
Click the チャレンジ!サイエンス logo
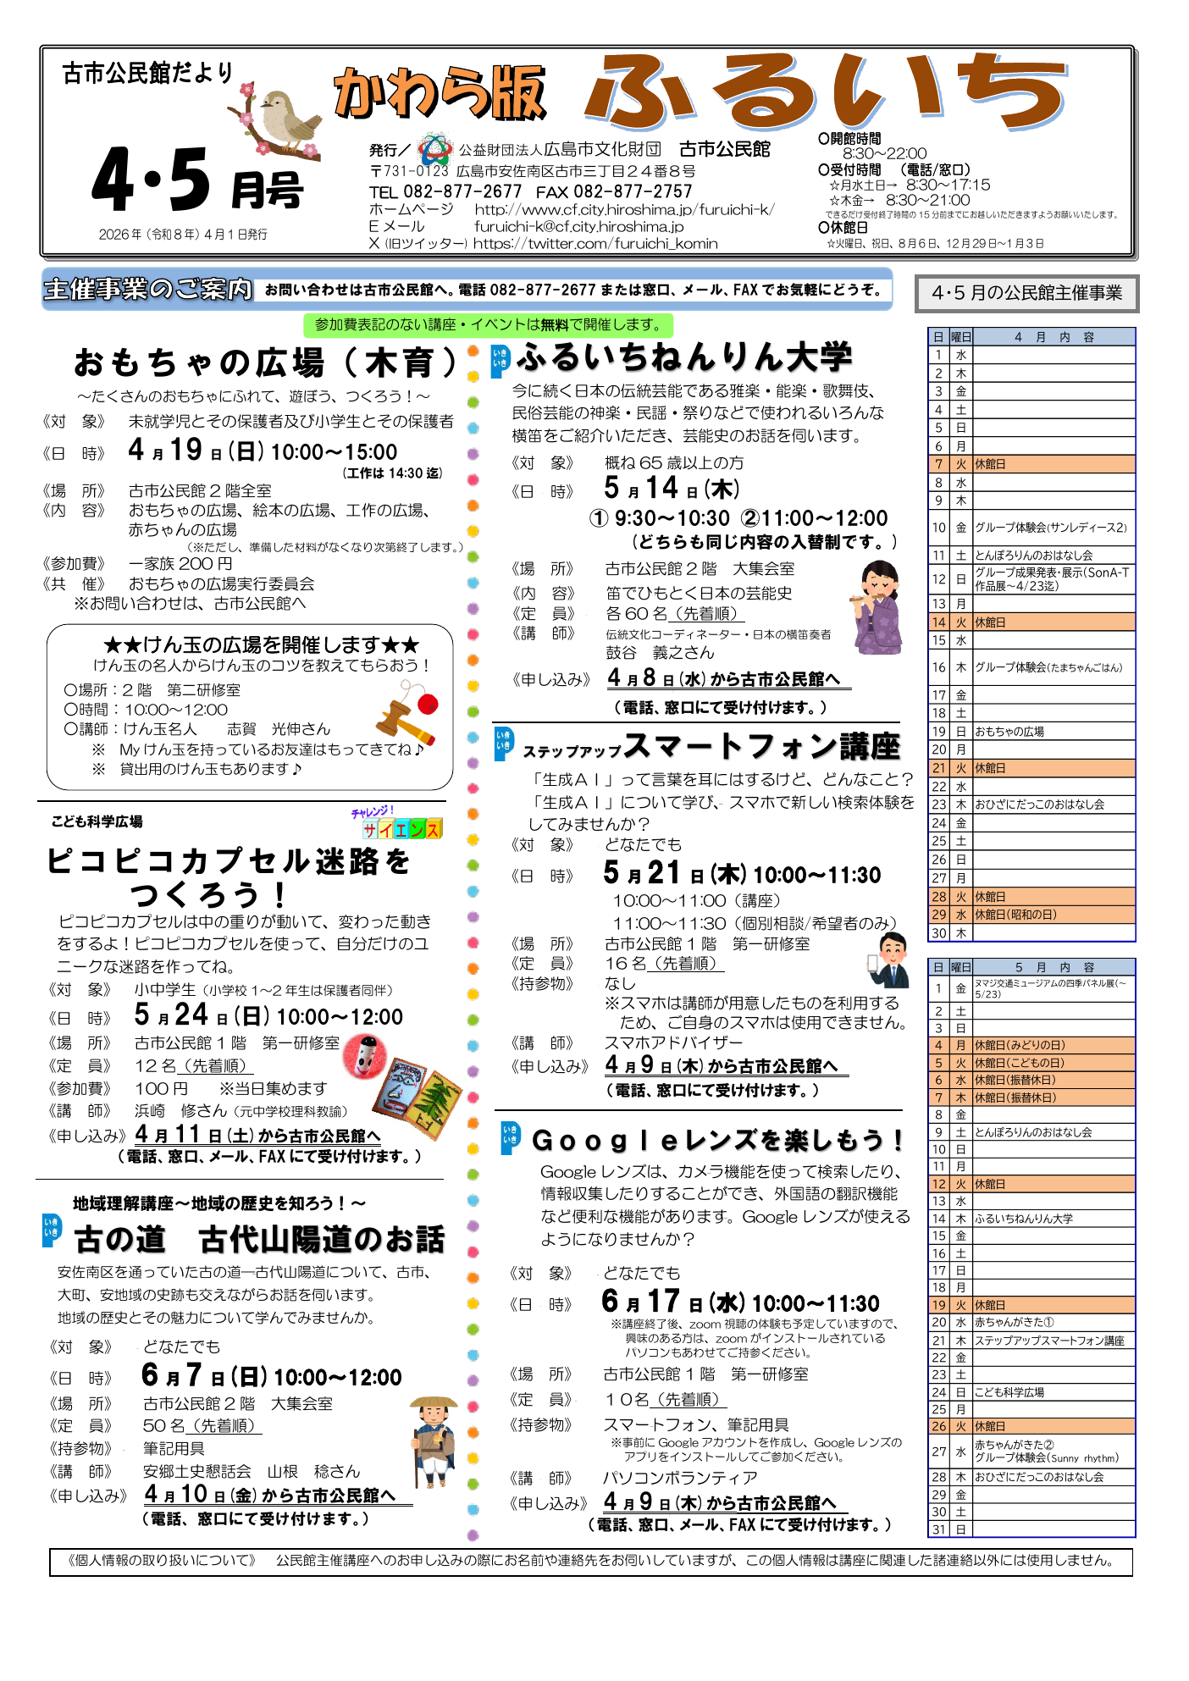[x=397, y=823]
